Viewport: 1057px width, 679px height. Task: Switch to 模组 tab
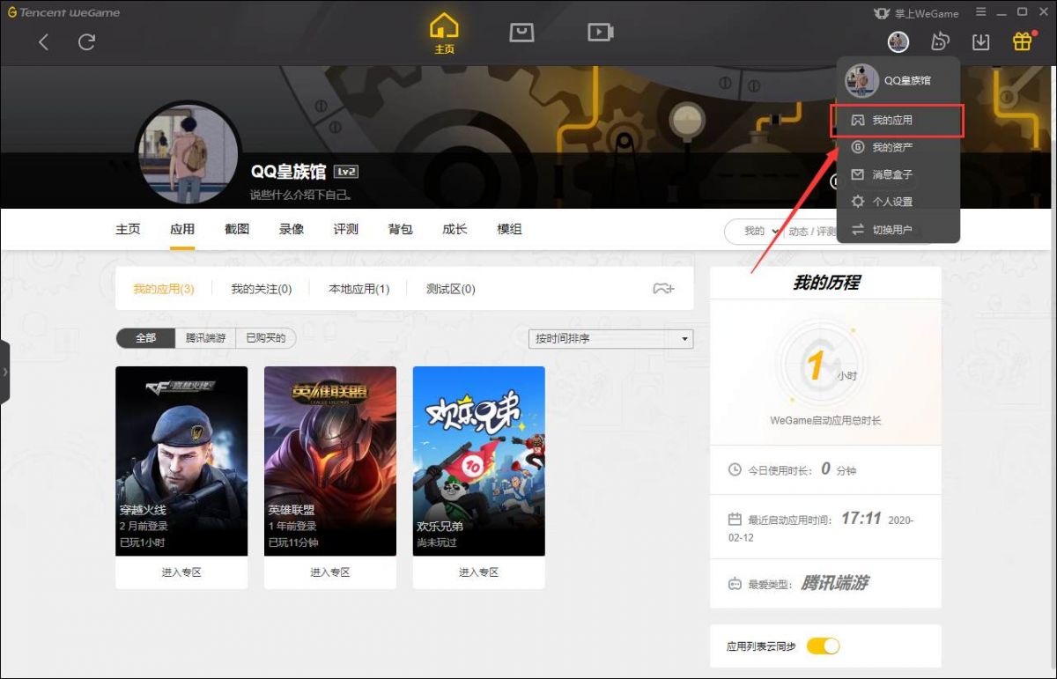[x=509, y=229]
